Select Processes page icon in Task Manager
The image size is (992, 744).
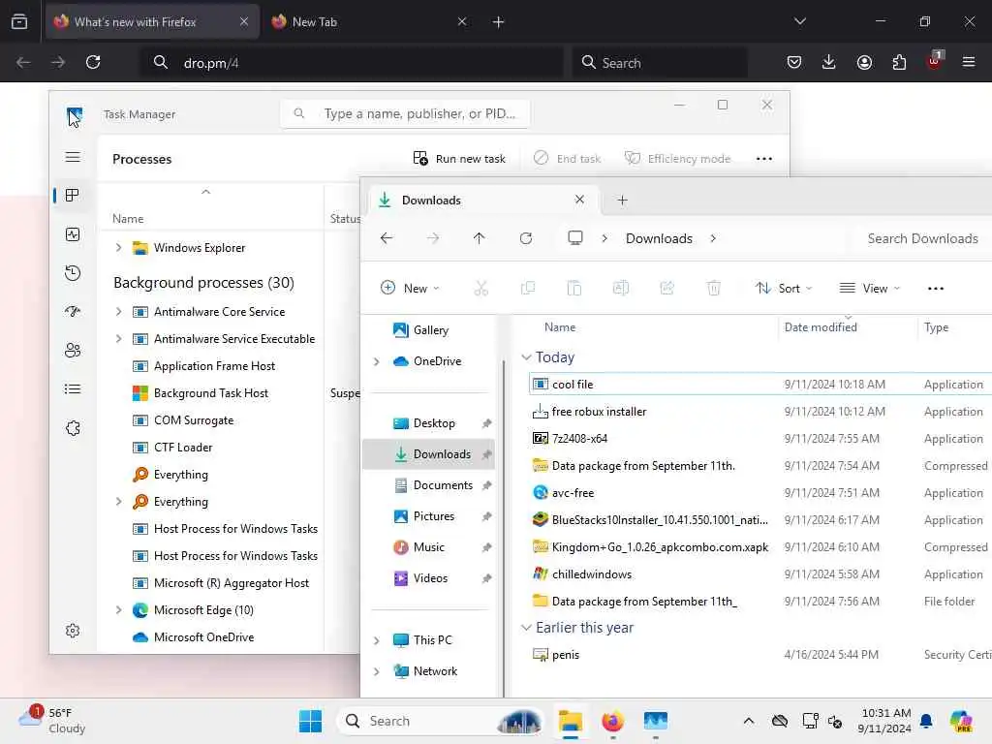click(73, 196)
